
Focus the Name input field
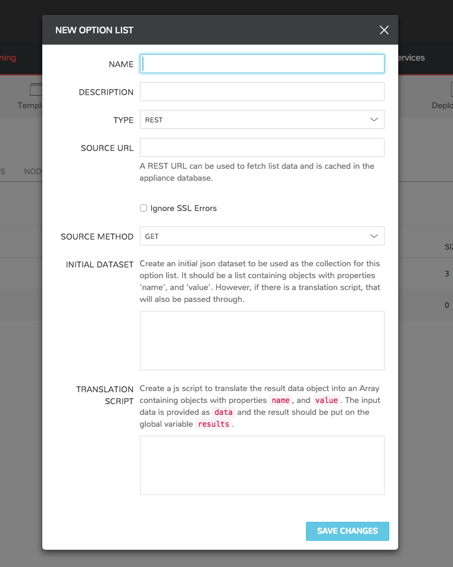point(262,64)
